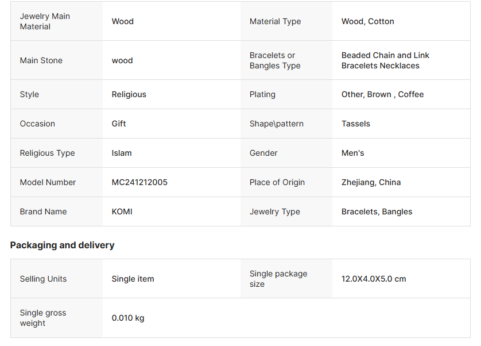Click the 'Islam' religious type value

[122, 153]
